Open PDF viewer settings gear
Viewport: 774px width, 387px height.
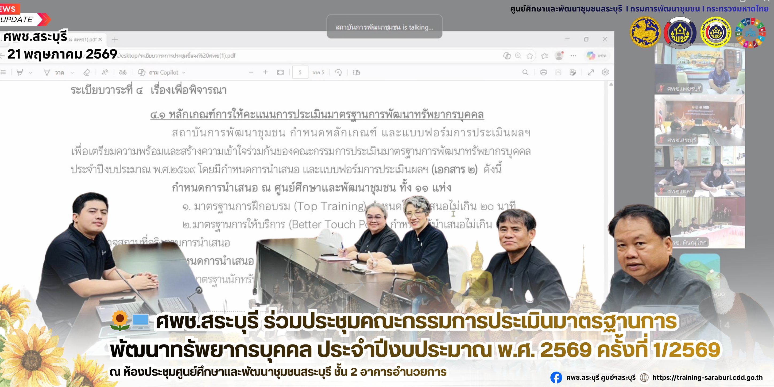tap(605, 72)
